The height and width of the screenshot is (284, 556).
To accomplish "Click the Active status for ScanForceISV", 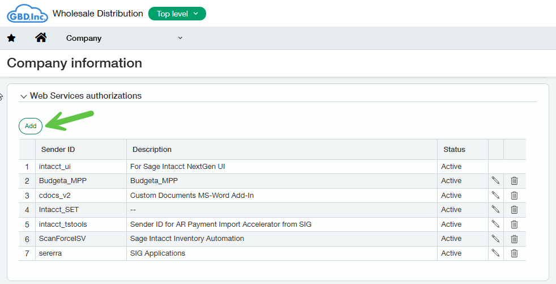I will [451, 239].
